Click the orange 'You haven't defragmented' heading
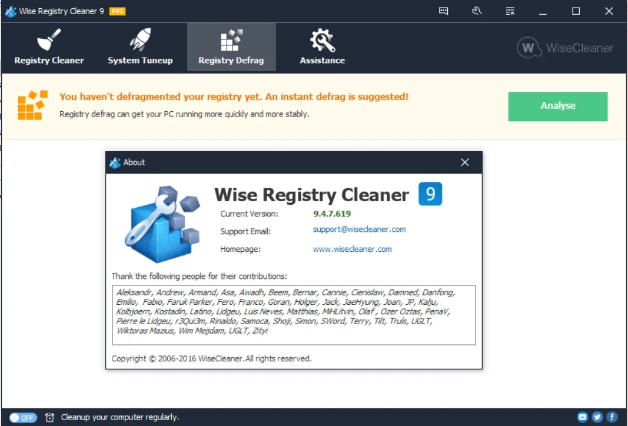 (234, 97)
